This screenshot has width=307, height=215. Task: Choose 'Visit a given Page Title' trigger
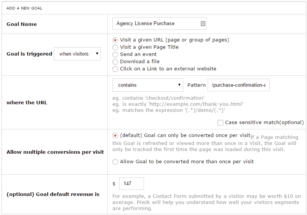[115, 47]
